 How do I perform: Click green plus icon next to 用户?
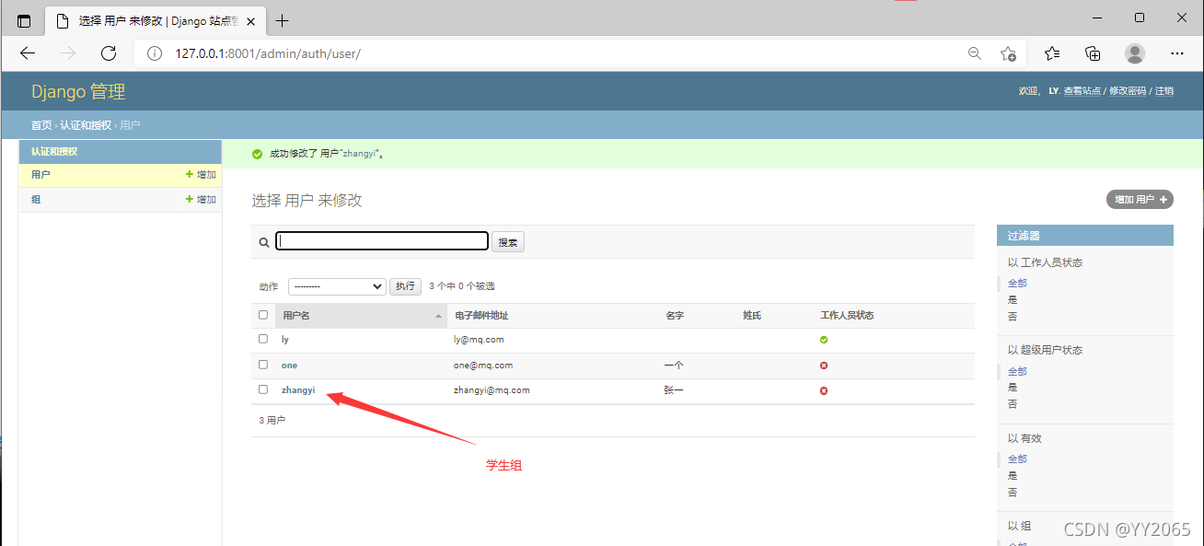[x=190, y=174]
